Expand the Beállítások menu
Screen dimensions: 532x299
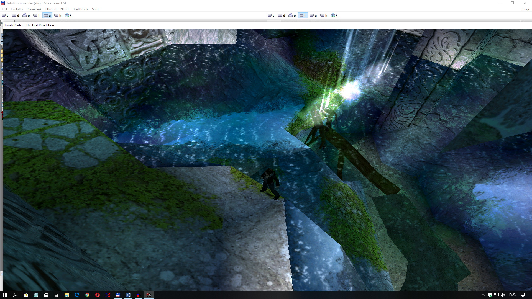80,9
